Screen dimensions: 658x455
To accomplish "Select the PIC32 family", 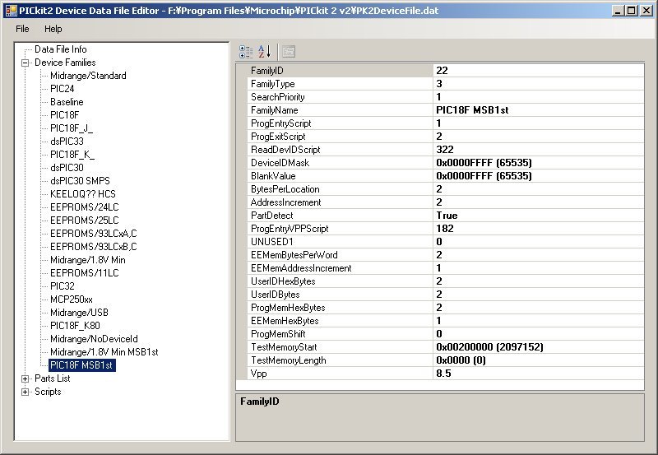I will (x=63, y=286).
